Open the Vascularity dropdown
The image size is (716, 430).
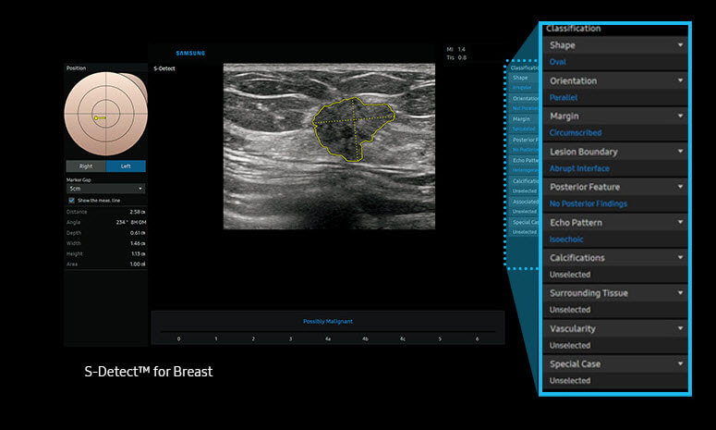tap(615, 328)
